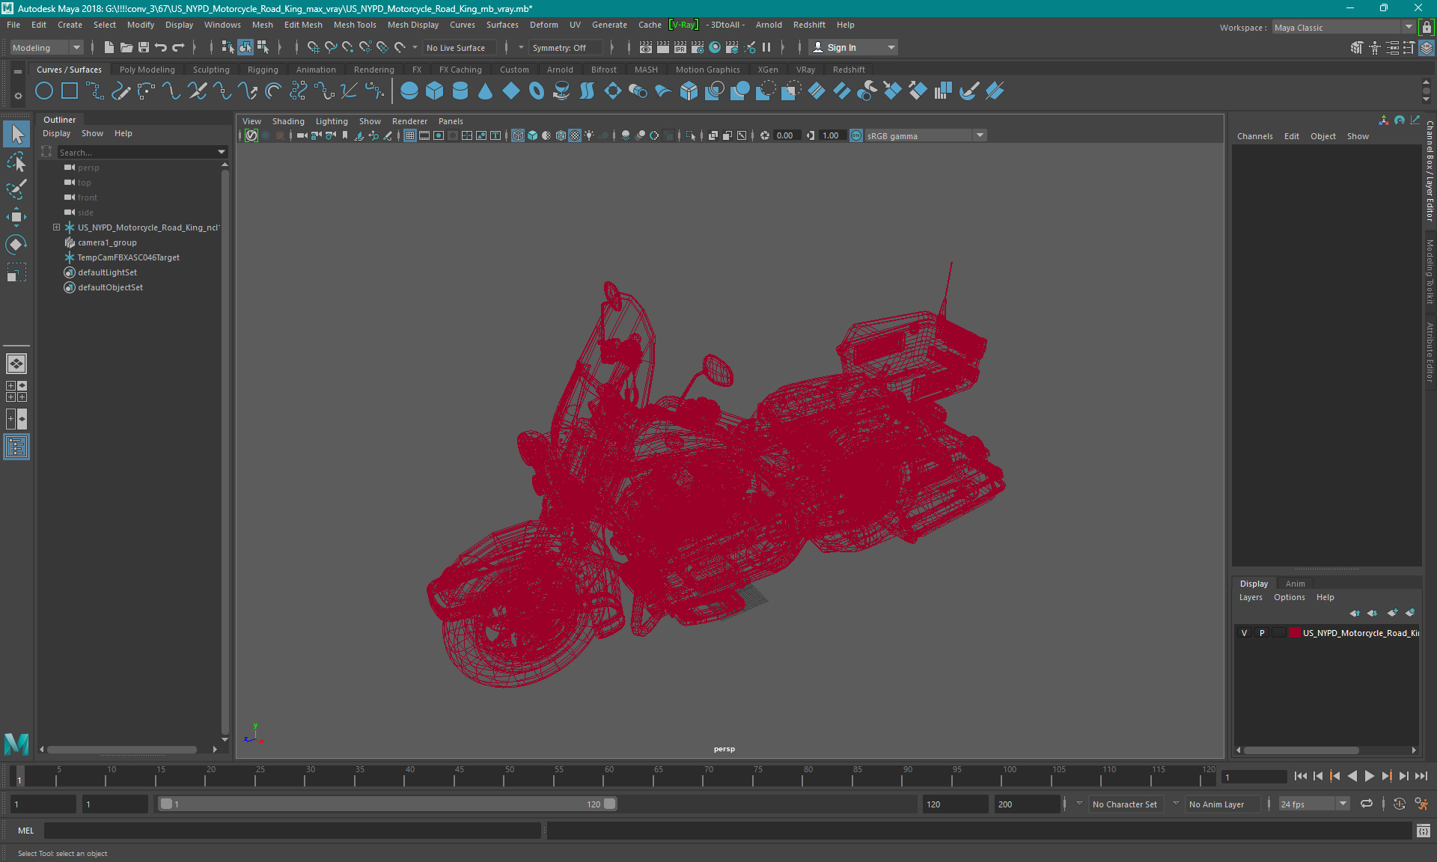The width and height of the screenshot is (1437, 862).
Task: Switch to the Poly Modeling shelf tab
Action: [147, 70]
